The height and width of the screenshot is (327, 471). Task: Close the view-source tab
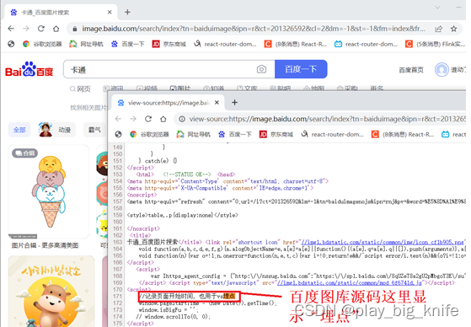(217, 103)
